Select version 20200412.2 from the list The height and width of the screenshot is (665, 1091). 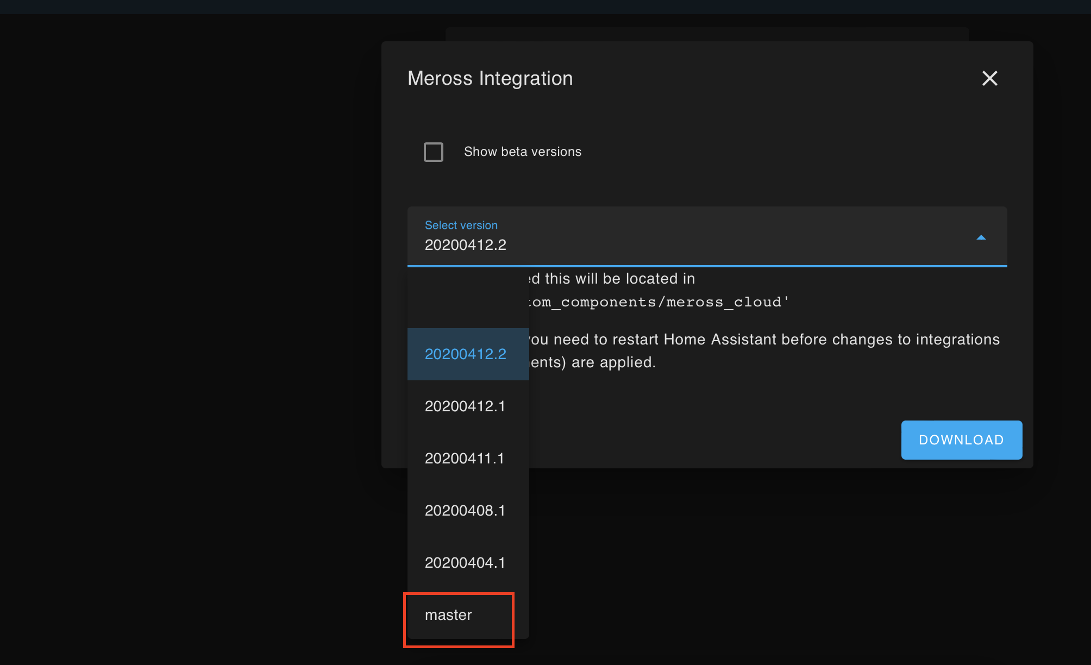click(465, 354)
